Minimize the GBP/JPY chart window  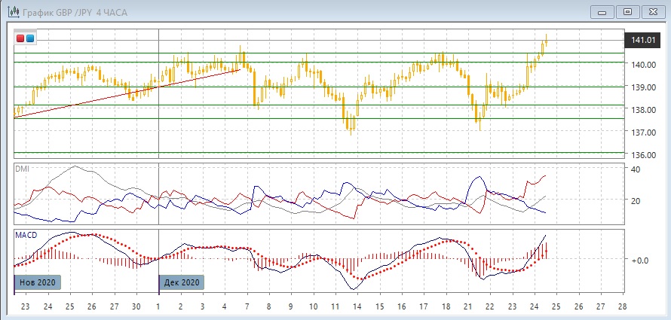pyautogui.click(x=600, y=11)
